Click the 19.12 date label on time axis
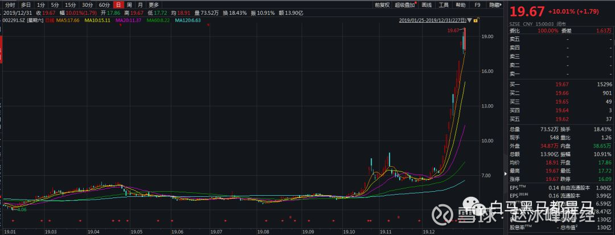615x235 pixels. coord(428,232)
